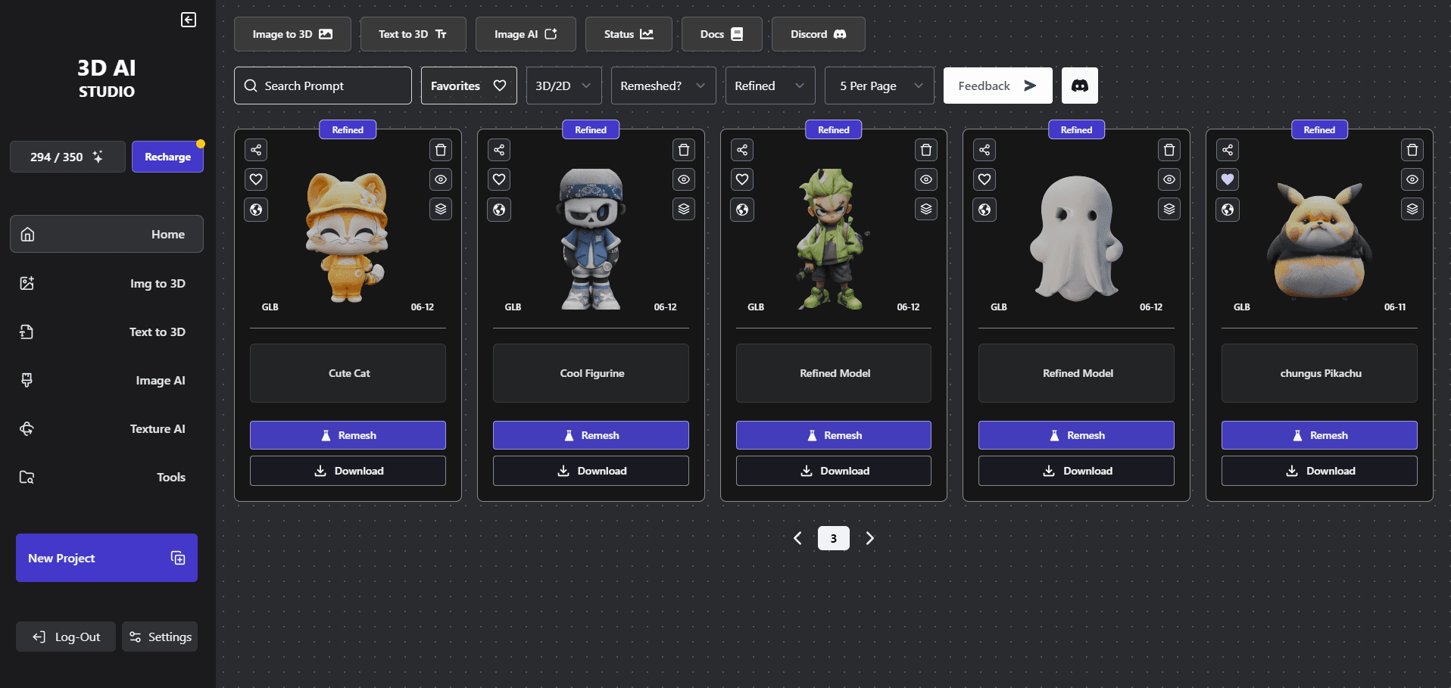
Task: Go to the previous page arrow
Action: pos(797,538)
